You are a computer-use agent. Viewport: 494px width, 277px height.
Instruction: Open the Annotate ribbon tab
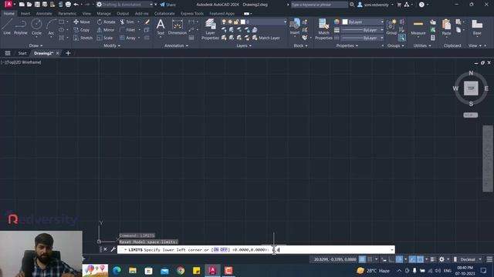[44, 14]
